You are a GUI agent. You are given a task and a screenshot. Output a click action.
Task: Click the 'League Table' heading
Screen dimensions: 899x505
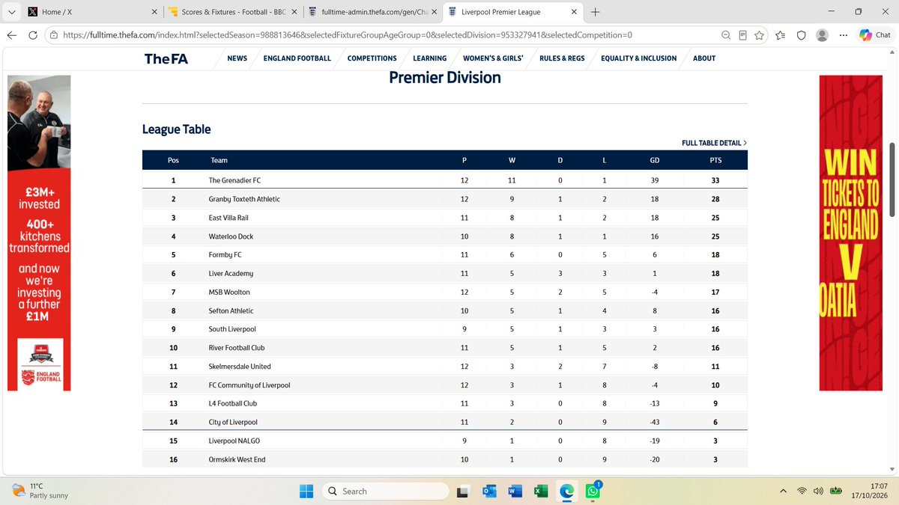(x=177, y=129)
